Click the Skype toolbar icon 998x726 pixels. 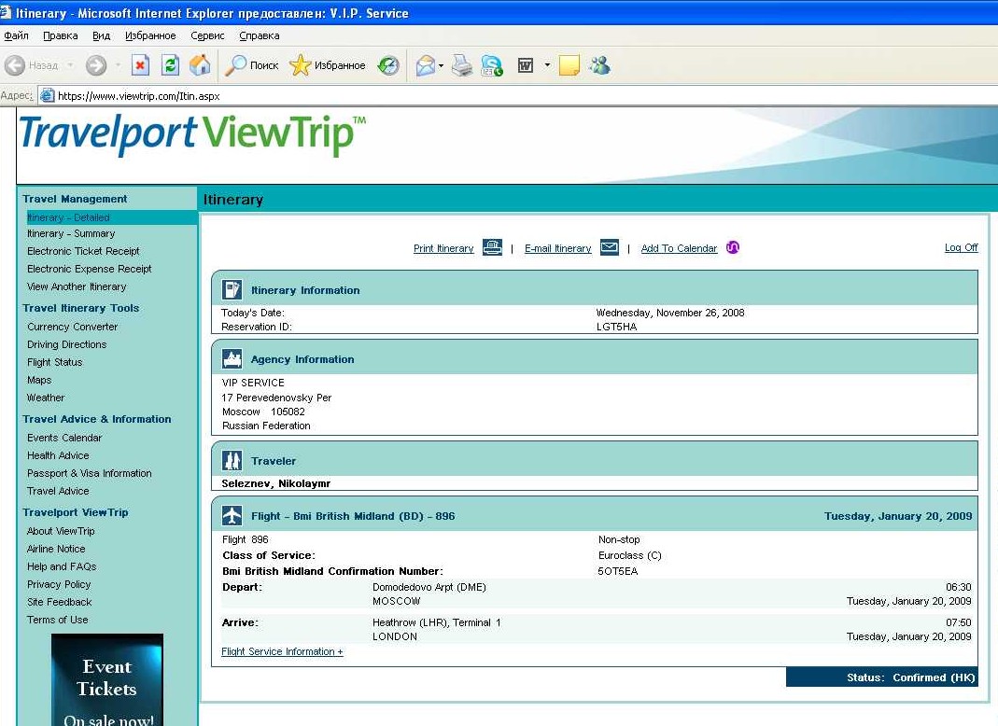pyautogui.click(x=492, y=65)
